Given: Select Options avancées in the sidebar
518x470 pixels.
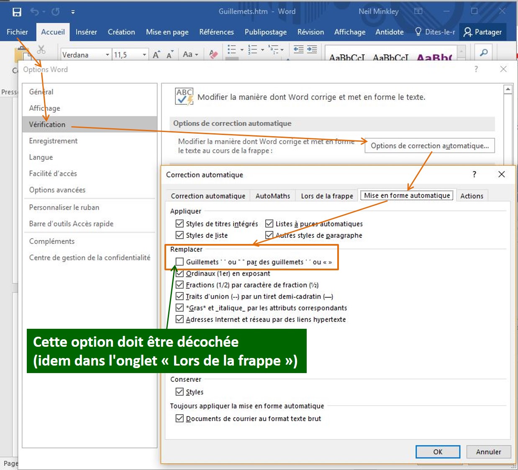Looking at the screenshot, I should (57, 190).
